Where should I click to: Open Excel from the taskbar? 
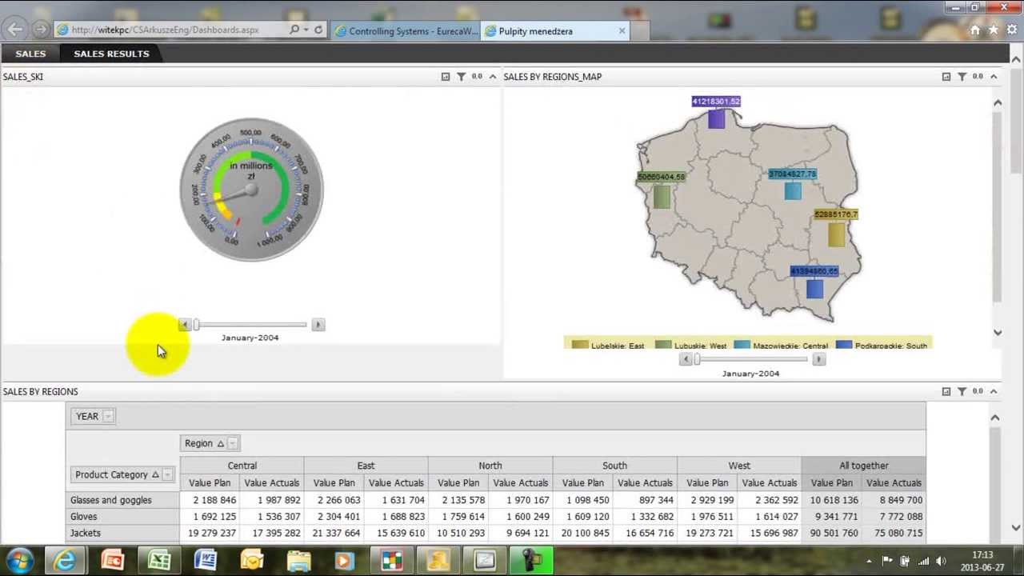click(x=159, y=561)
